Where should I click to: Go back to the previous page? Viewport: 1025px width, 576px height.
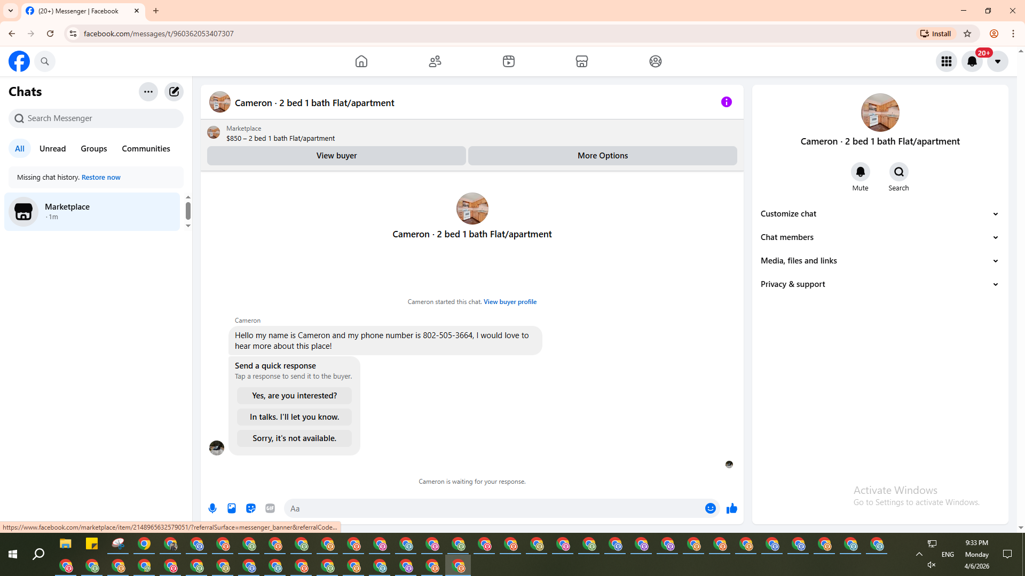tap(12, 34)
